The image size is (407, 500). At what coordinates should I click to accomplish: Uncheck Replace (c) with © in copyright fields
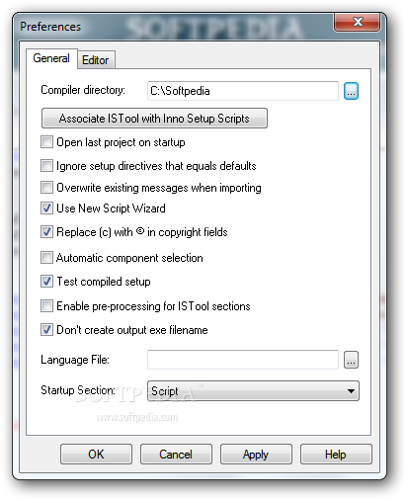[x=46, y=232]
